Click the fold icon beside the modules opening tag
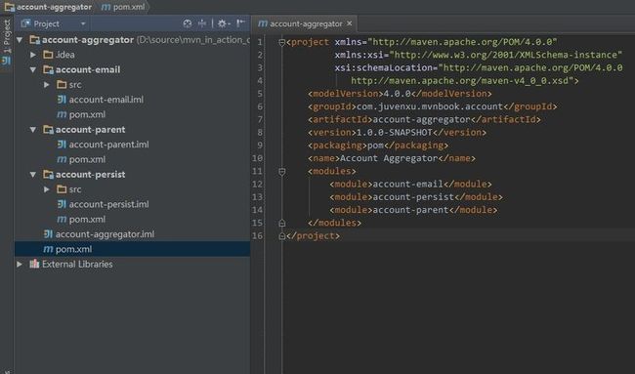 282,172
